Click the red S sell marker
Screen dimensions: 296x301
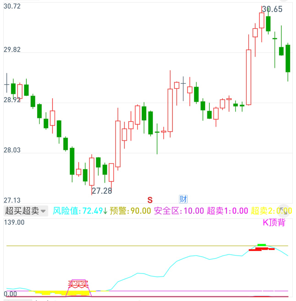coord(150,200)
